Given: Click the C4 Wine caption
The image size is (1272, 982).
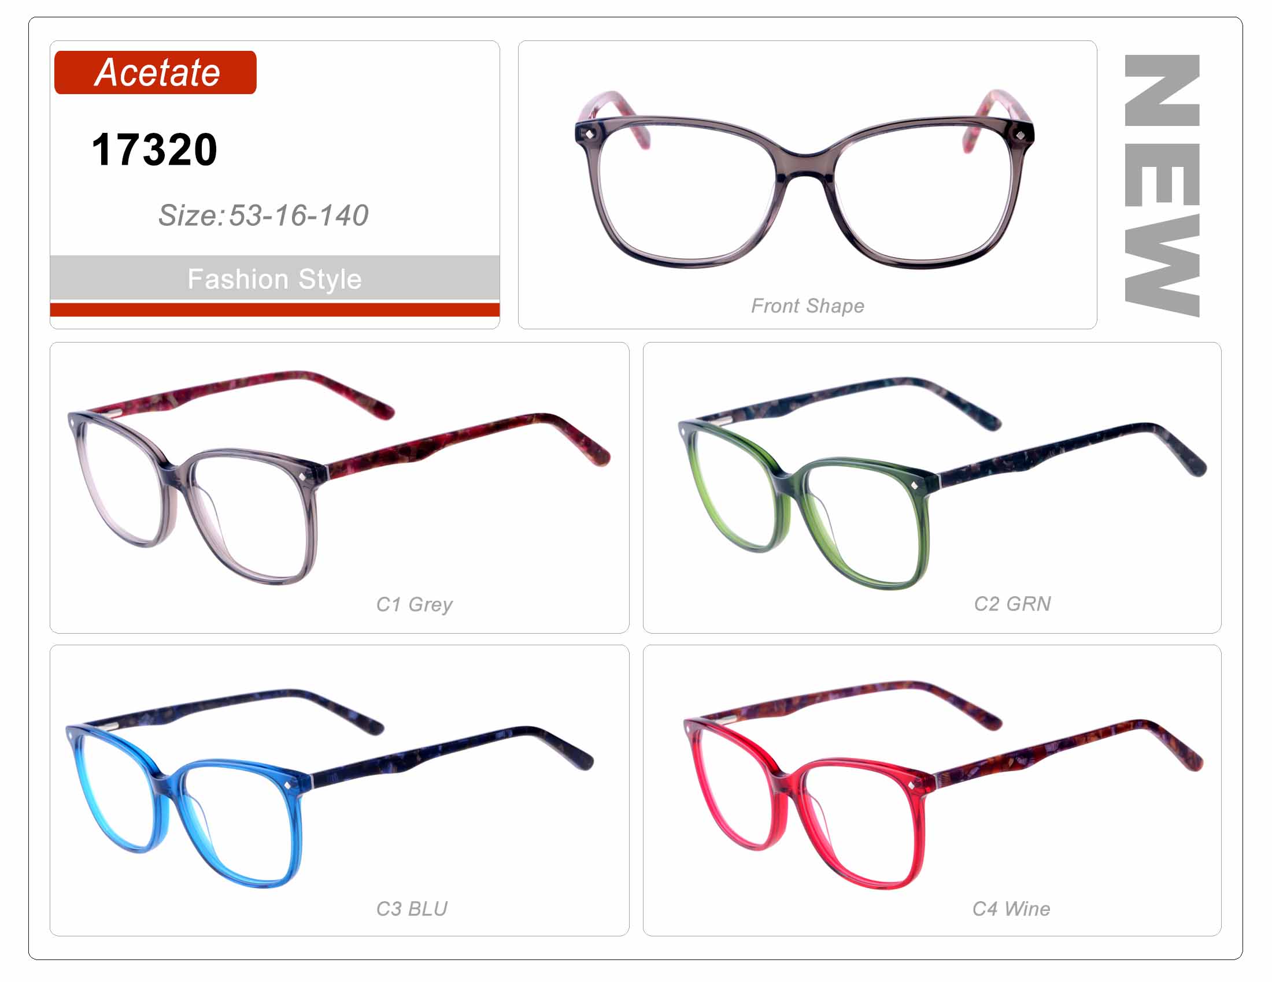Looking at the screenshot, I should click(x=1011, y=909).
